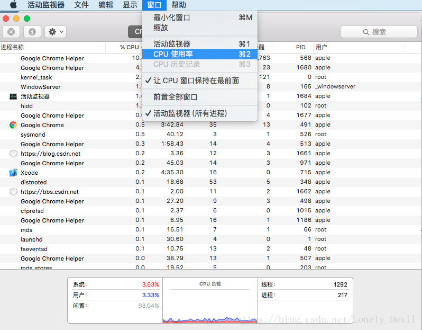
Task: Select the WindowServer process row
Action: pyautogui.click(x=211, y=87)
